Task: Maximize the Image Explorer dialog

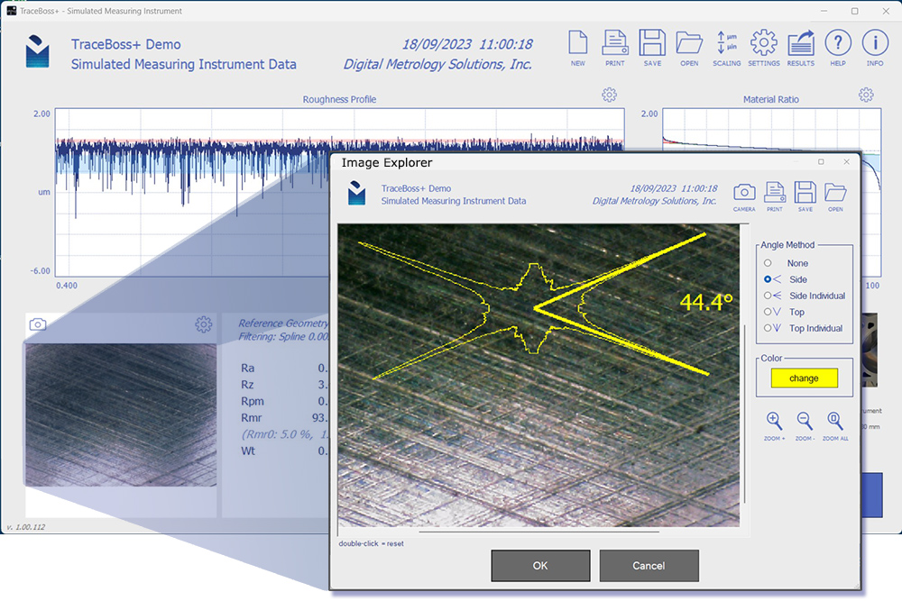Action: point(821,162)
